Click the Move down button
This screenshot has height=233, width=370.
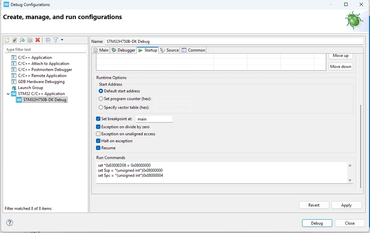[341, 67]
